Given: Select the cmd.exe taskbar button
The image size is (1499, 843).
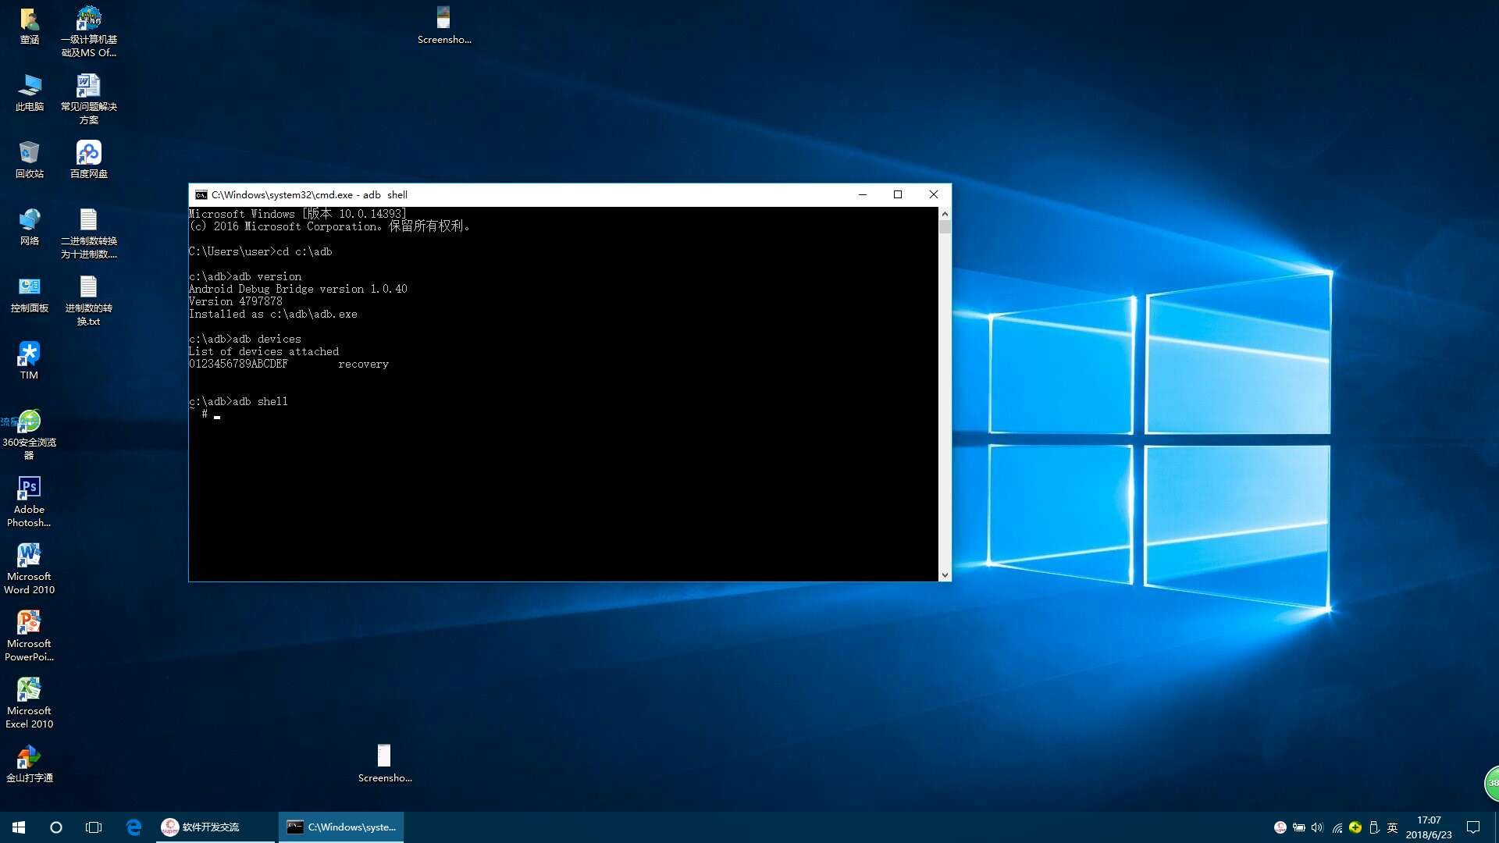Looking at the screenshot, I should coord(341,827).
